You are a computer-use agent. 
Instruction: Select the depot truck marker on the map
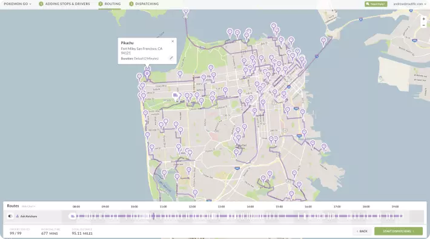click(175, 96)
